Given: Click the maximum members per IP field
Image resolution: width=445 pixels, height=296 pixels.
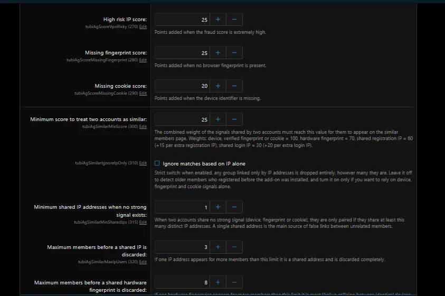Looking at the screenshot, I should click(182, 247).
